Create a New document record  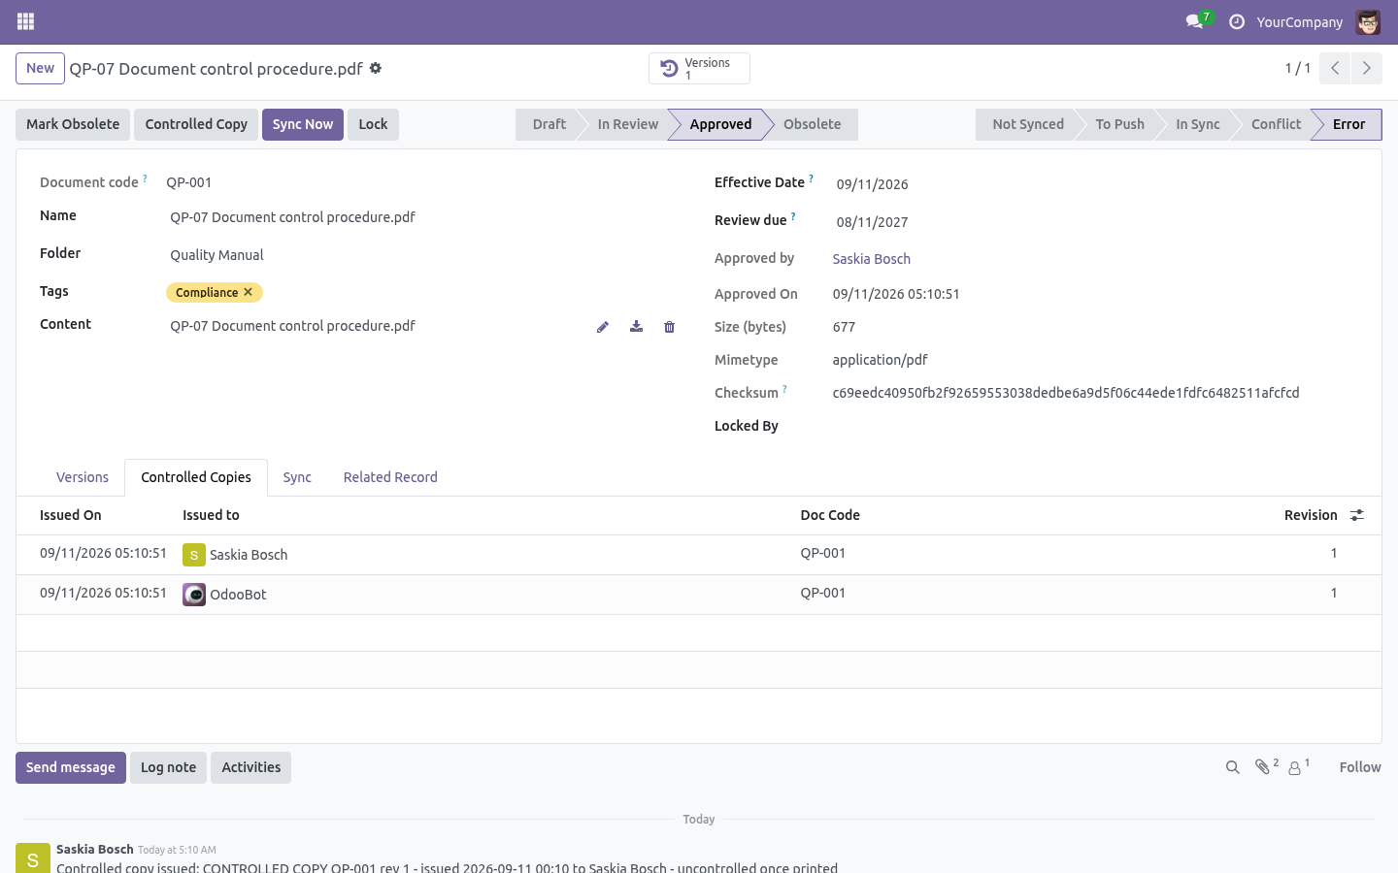40,68
